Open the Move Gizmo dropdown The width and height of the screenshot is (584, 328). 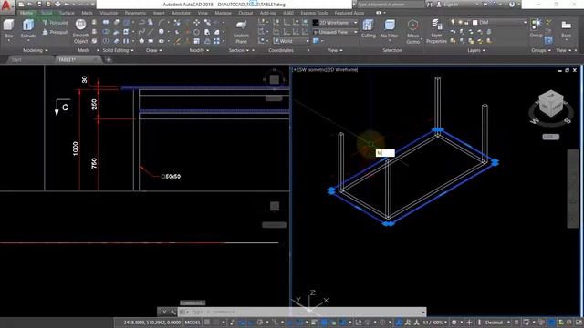tap(412, 32)
